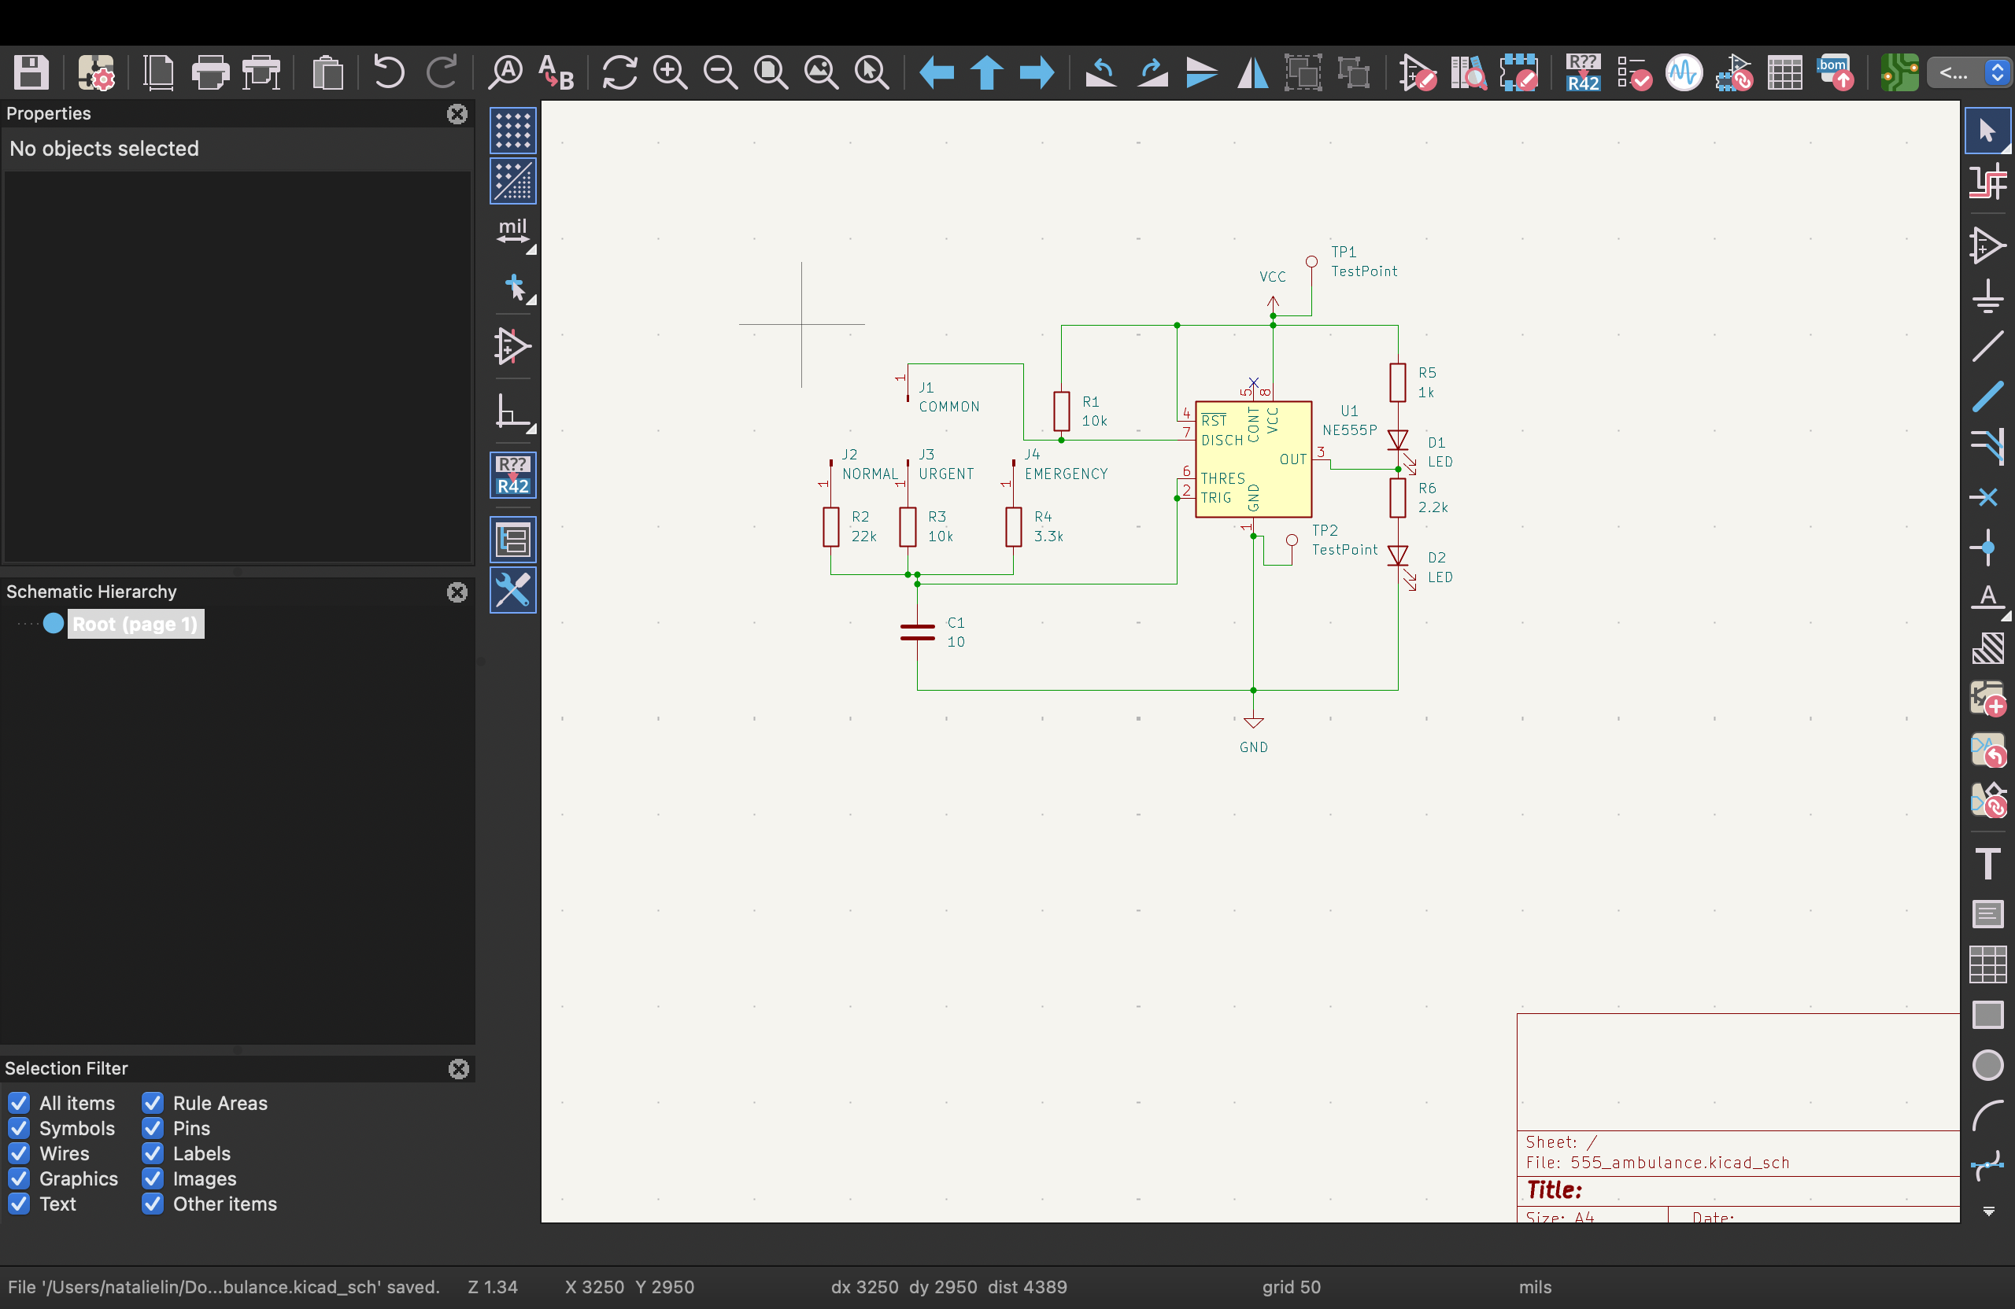Open the Find magnifier tool
Viewport: 2015px width, 1309px height.
tap(505, 73)
